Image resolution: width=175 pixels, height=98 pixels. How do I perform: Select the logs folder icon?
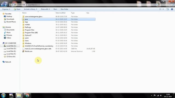pyautogui.click(x=23, y=22)
